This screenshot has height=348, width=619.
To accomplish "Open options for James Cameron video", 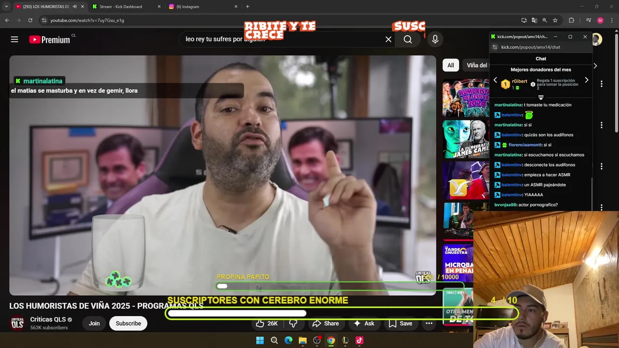I will tap(602, 125).
